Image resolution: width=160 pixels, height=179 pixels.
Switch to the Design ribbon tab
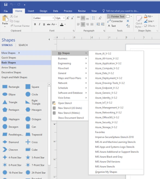point(44,11)
